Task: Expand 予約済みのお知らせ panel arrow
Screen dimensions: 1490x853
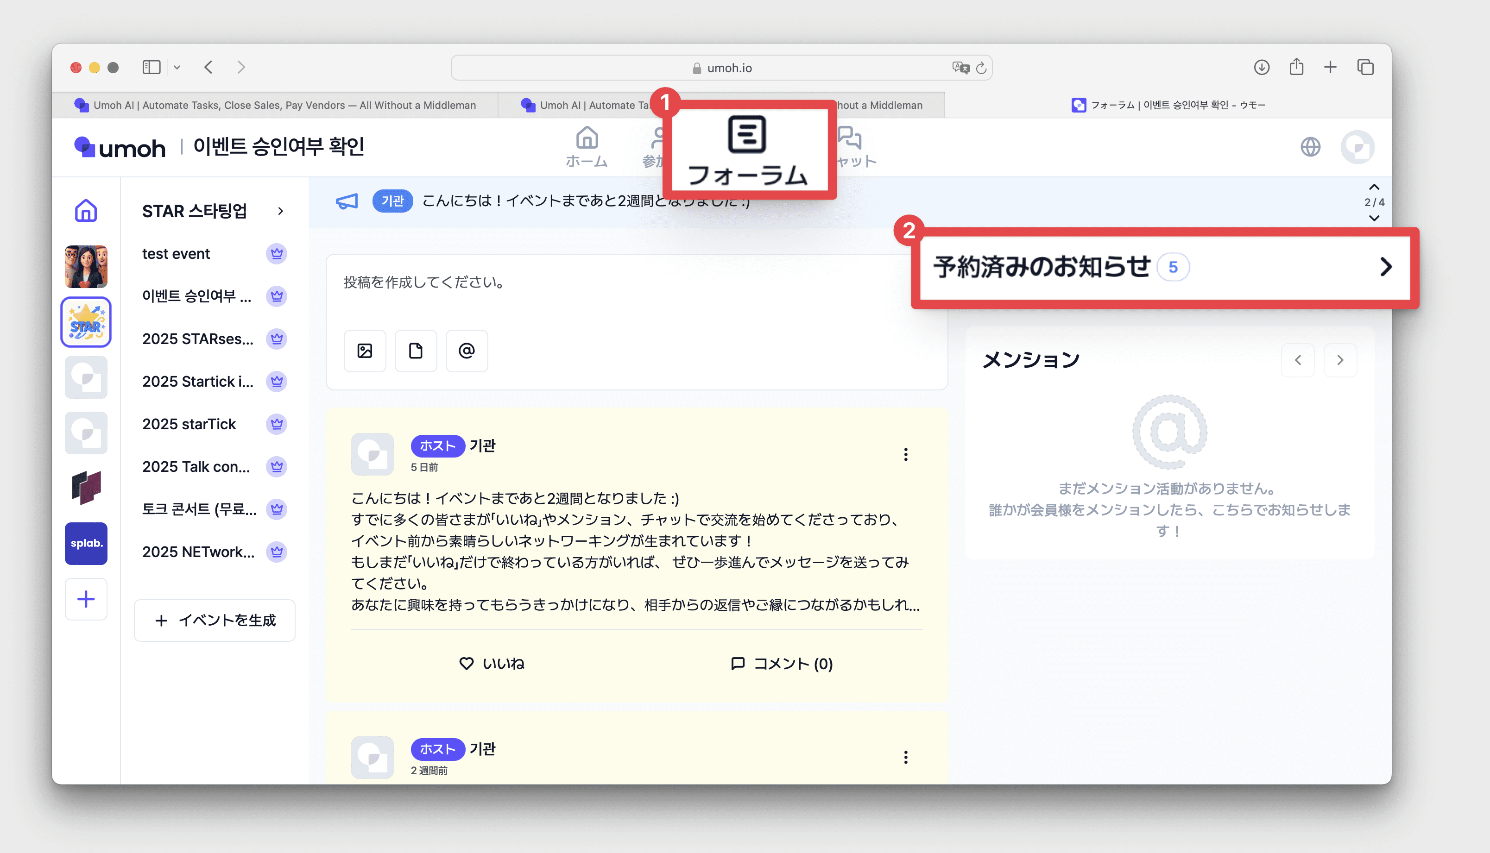Action: (1386, 267)
